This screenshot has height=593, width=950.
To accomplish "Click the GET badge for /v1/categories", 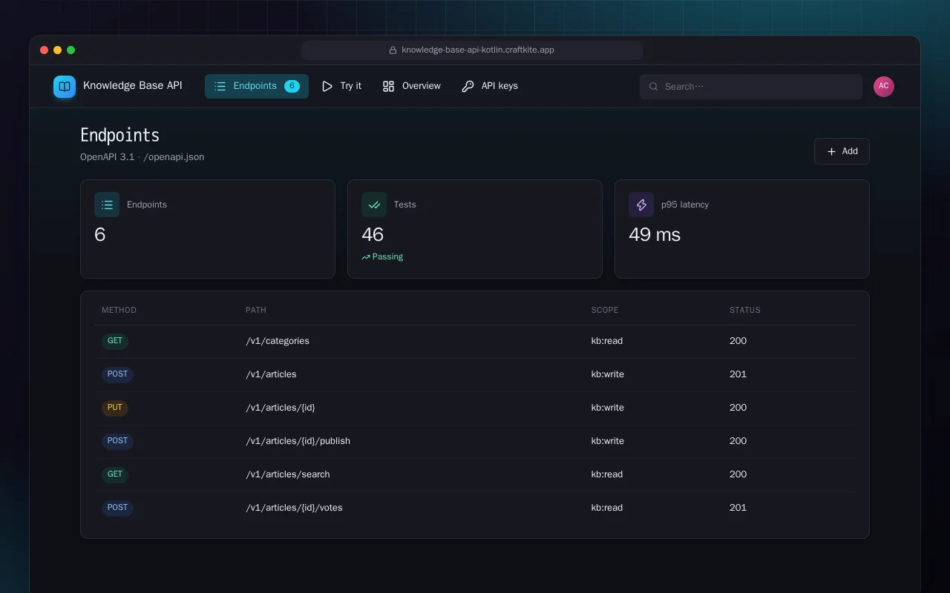I will pyautogui.click(x=115, y=341).
